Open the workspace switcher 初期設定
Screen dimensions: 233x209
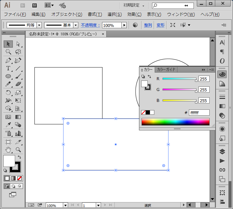click(x=134, y=6)
